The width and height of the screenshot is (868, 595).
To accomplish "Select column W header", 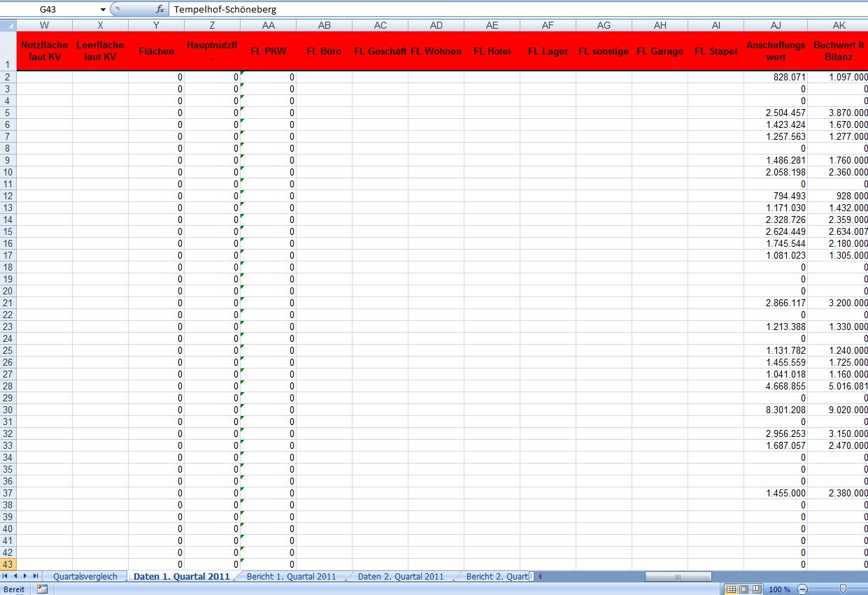I will point(45,25).
